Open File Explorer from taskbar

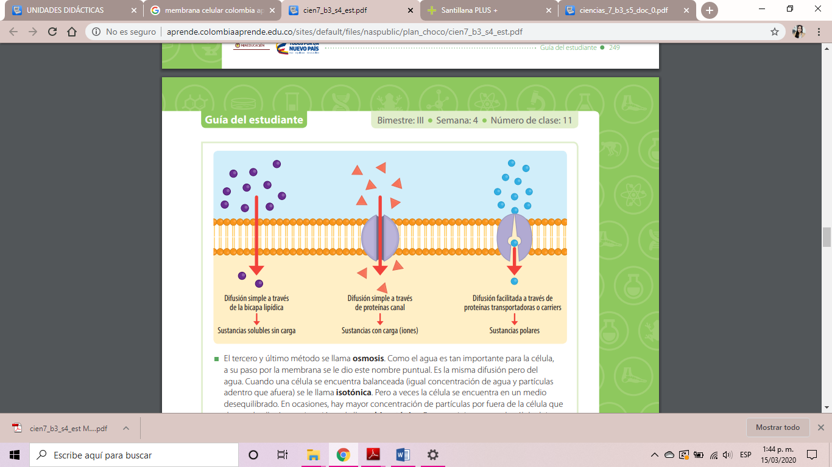313,455
